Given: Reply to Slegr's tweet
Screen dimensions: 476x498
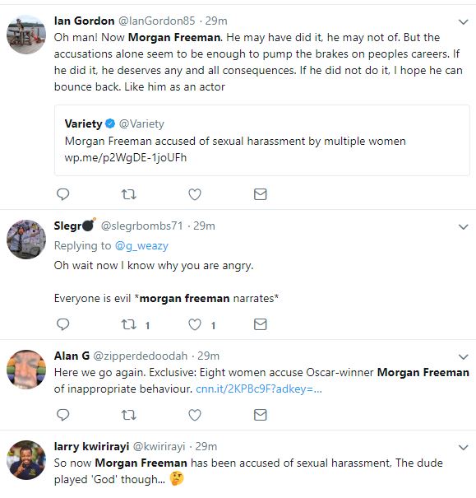Looking at the screenshot, I should (62, 324).
